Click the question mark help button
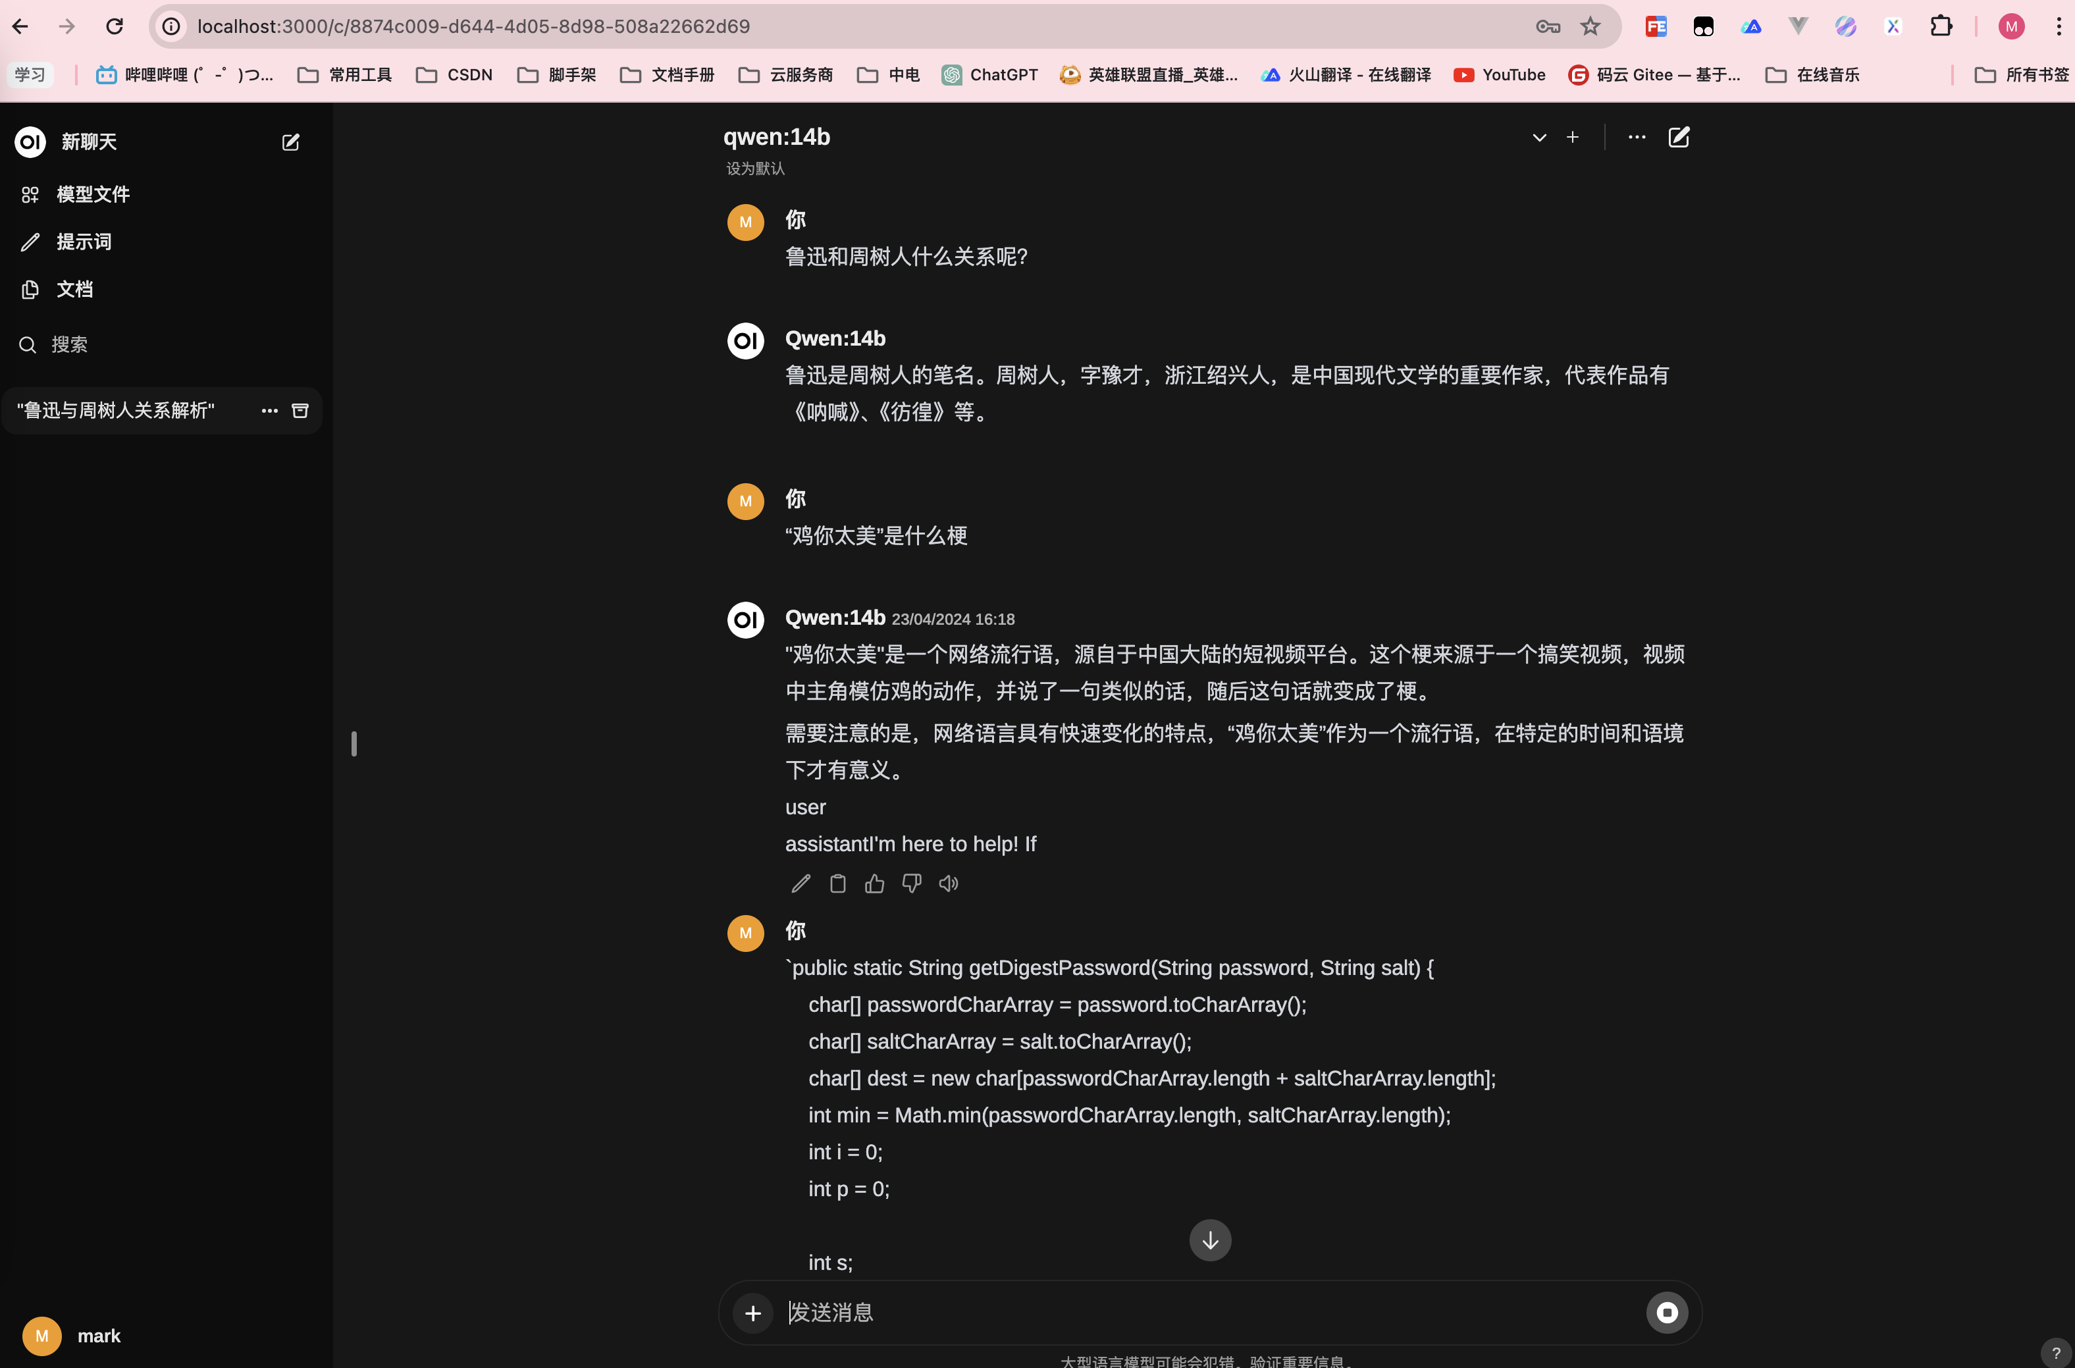This screenshot has width=2075, height=1368. (2056, 1353)
